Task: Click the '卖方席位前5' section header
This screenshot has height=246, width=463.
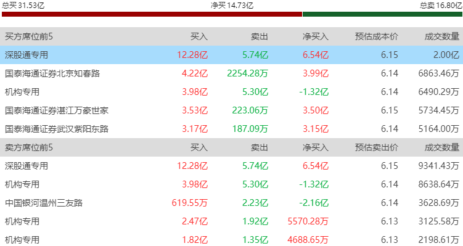Action: point(28,147)
